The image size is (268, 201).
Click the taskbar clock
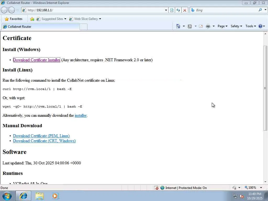click(255, 196)
